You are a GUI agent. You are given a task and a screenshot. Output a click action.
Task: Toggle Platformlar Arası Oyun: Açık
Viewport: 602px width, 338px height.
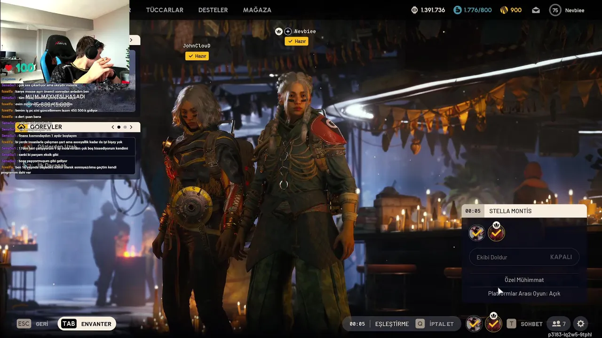(x=524, y=293)
